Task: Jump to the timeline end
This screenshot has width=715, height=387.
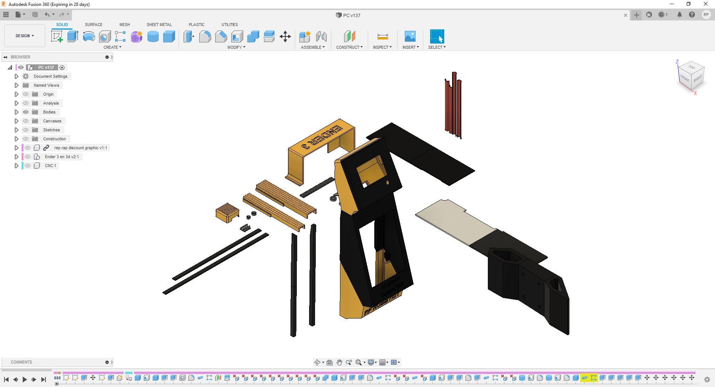Action: (43, 380)
